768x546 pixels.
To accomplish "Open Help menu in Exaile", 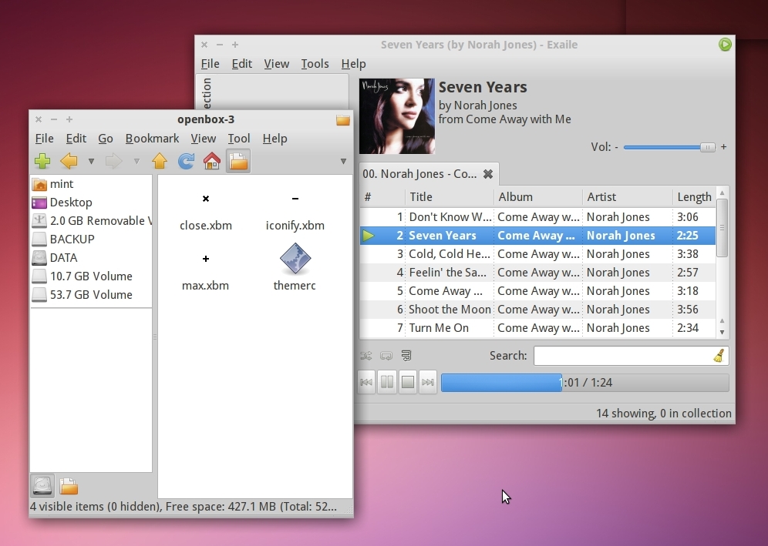I will (353, 64).
